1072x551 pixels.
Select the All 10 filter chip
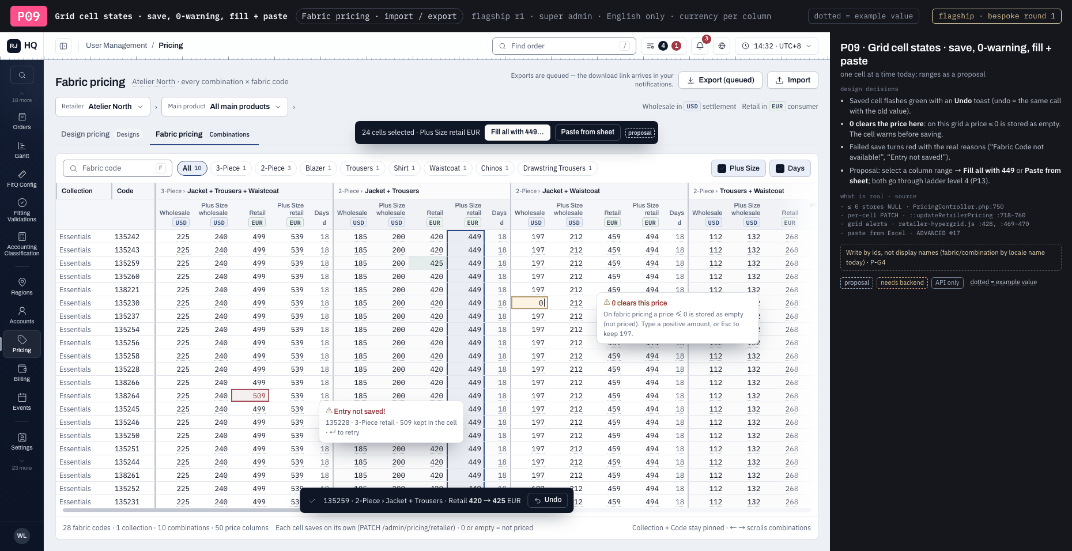pos(192,168)
